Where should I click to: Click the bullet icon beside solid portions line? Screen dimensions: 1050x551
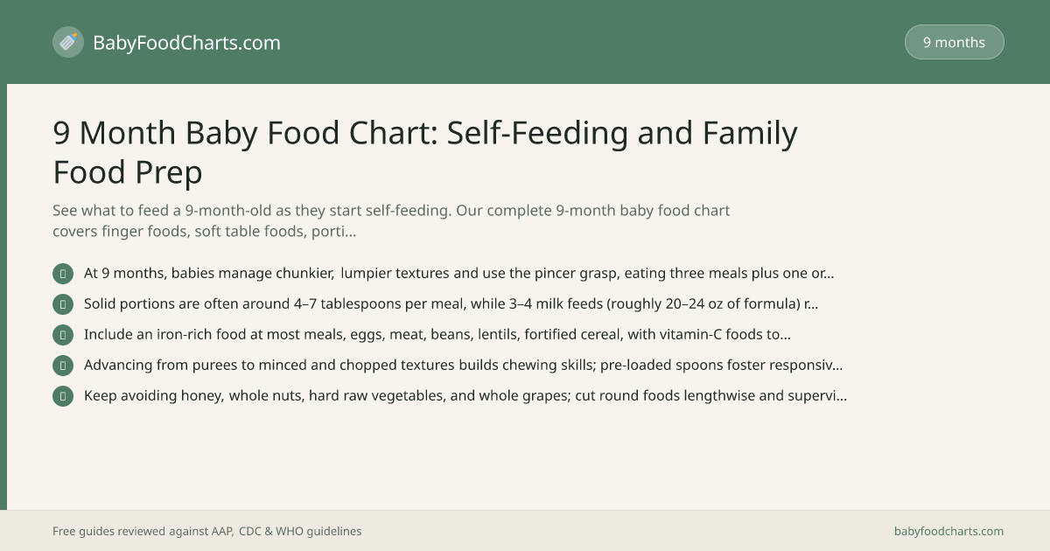tap(63, 304)
